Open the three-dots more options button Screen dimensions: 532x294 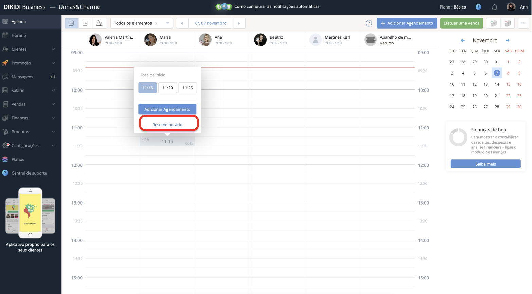523,23
